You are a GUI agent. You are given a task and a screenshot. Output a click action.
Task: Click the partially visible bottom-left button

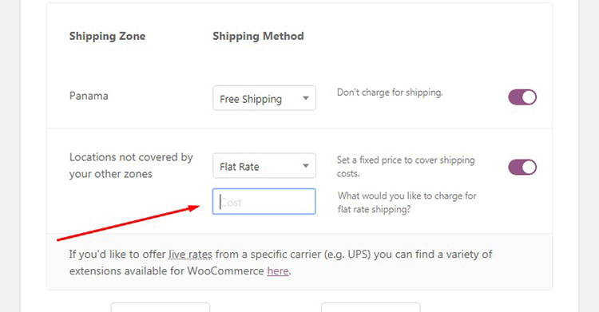coord(161,307)
